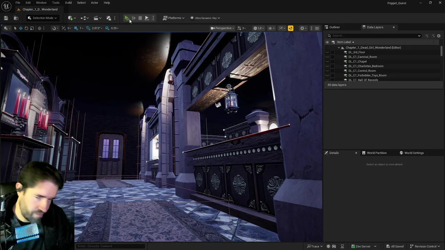The width and height of the screenshot is (445, 250).
Task: Open the Add content cube dropdown
Action: click(x=72, y=18)
